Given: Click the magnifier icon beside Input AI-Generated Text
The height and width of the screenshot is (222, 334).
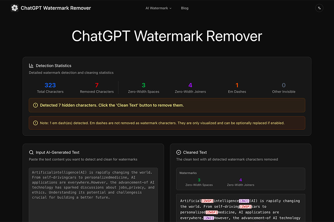Looking at the screenshot, I should point(31,152).
